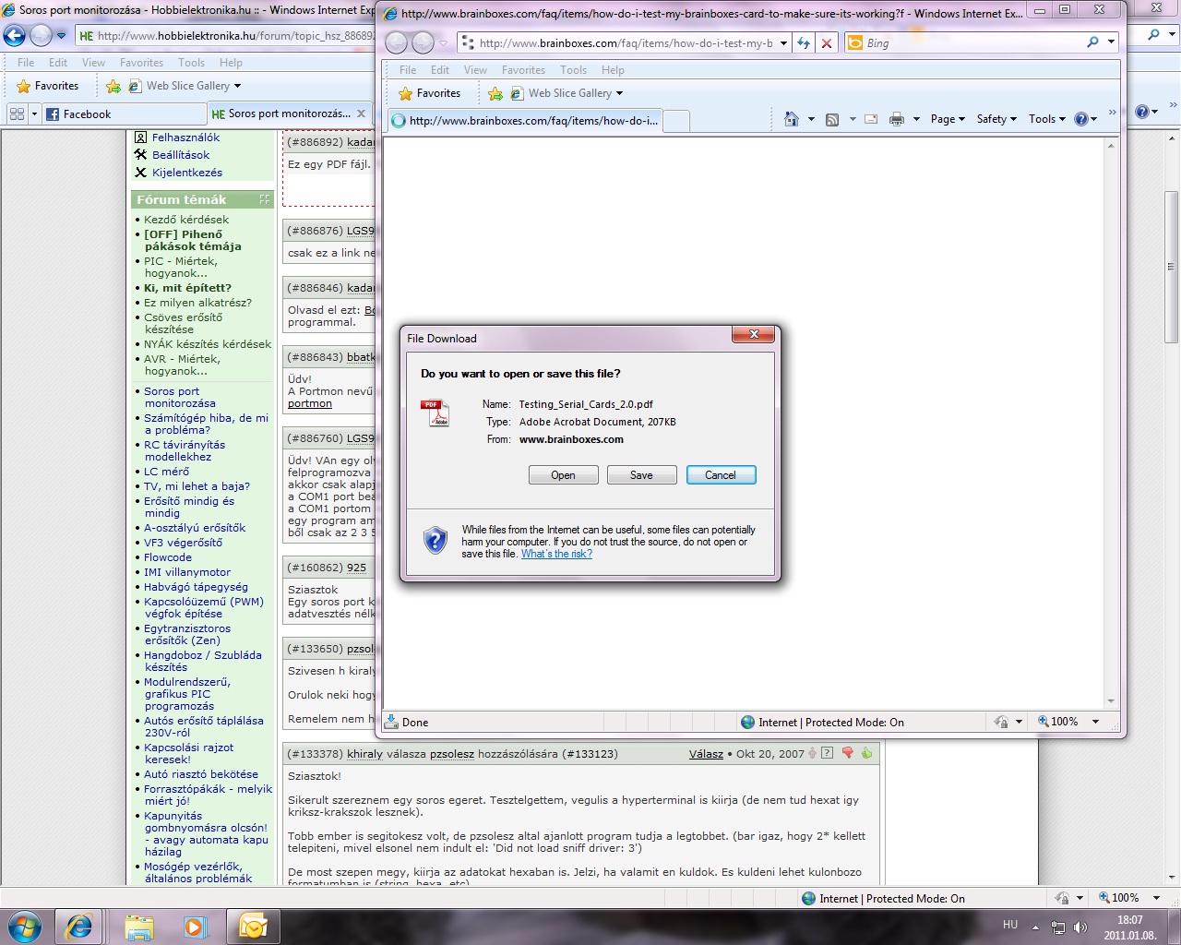This screenshot has width=1181, height=945.
Task: Go back in the Hobbielektronika window
Action: pyautogui.click(x=15, y=36)
